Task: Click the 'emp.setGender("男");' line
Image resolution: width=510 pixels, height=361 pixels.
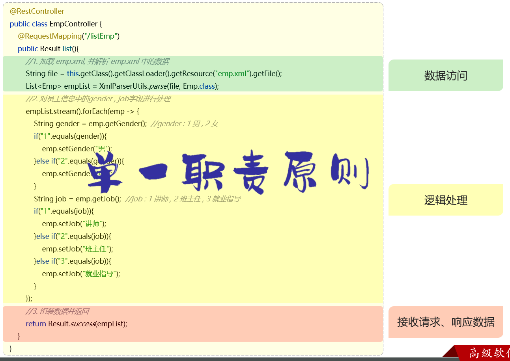Action: click(x=77, y=149)
